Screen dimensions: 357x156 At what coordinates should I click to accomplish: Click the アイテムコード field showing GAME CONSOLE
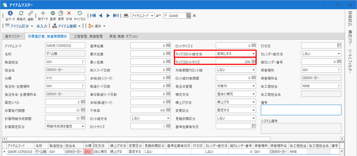pyautogui.click(x=65, y=45)
